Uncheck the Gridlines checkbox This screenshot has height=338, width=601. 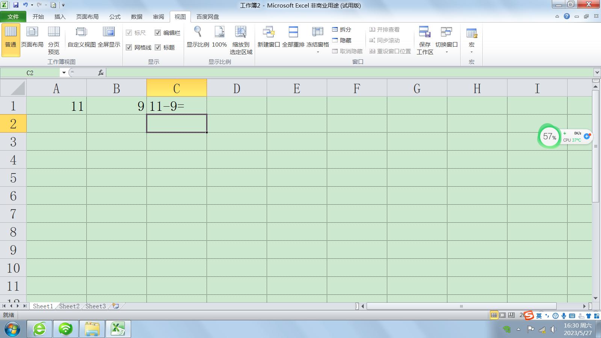pos(129,47)
